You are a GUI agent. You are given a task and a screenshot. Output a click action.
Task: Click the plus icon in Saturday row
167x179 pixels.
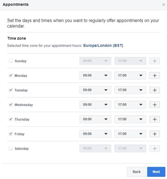pyautogui.click(x=154, y=149)
